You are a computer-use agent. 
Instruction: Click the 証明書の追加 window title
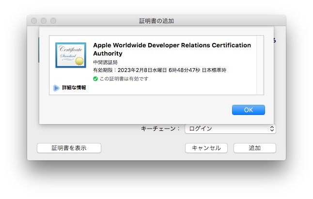point(156,21)
